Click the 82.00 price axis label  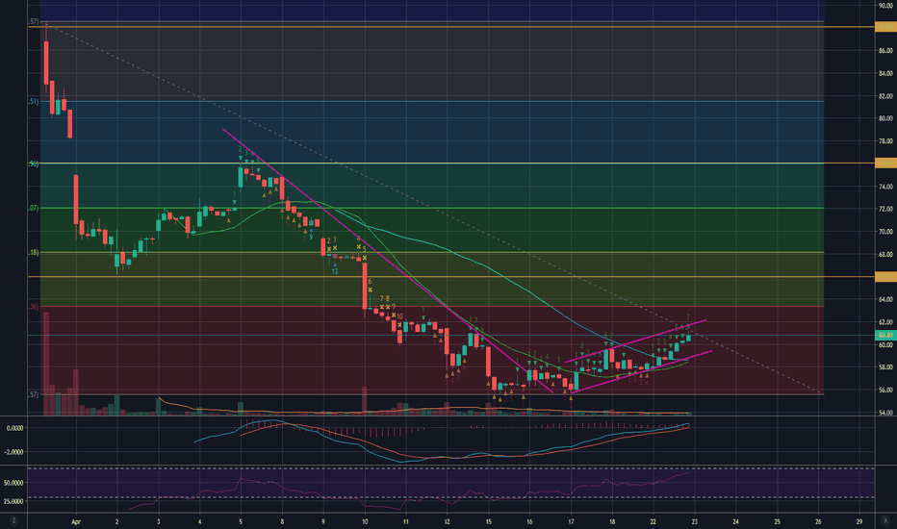point(885,96)
